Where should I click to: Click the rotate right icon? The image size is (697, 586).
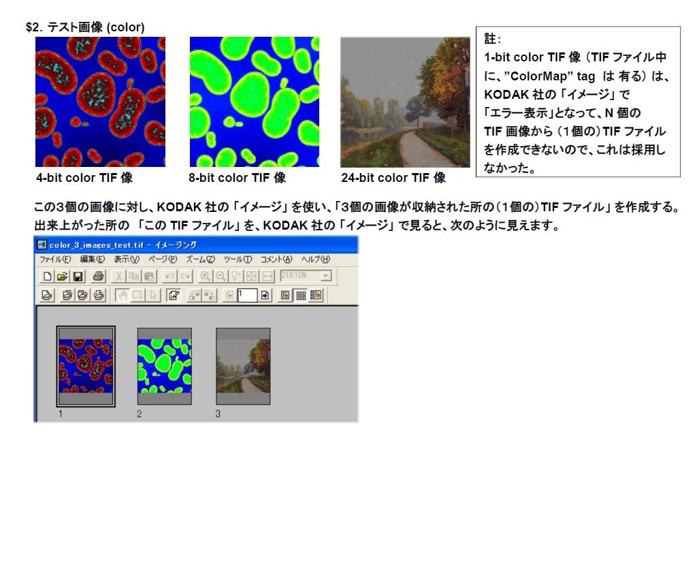tap(209, 295)
